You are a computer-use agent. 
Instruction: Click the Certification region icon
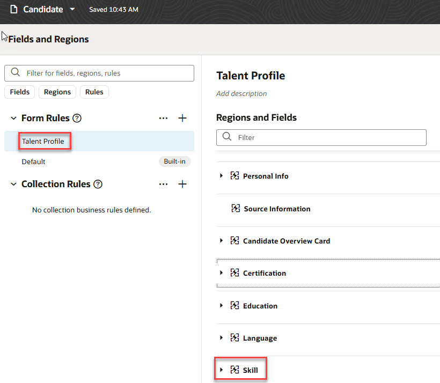point(234,272)
